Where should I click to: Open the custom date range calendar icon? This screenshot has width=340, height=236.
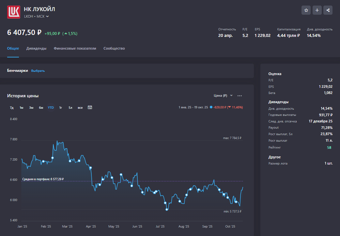tap(90, 107)
